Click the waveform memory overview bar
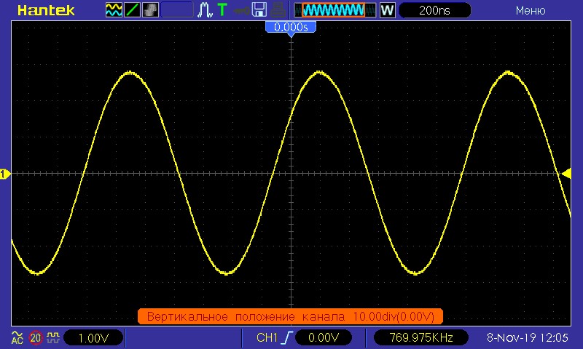 335,10
